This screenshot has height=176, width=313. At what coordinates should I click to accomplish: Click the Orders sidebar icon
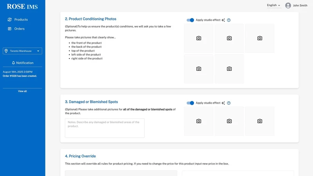[9, 29]
